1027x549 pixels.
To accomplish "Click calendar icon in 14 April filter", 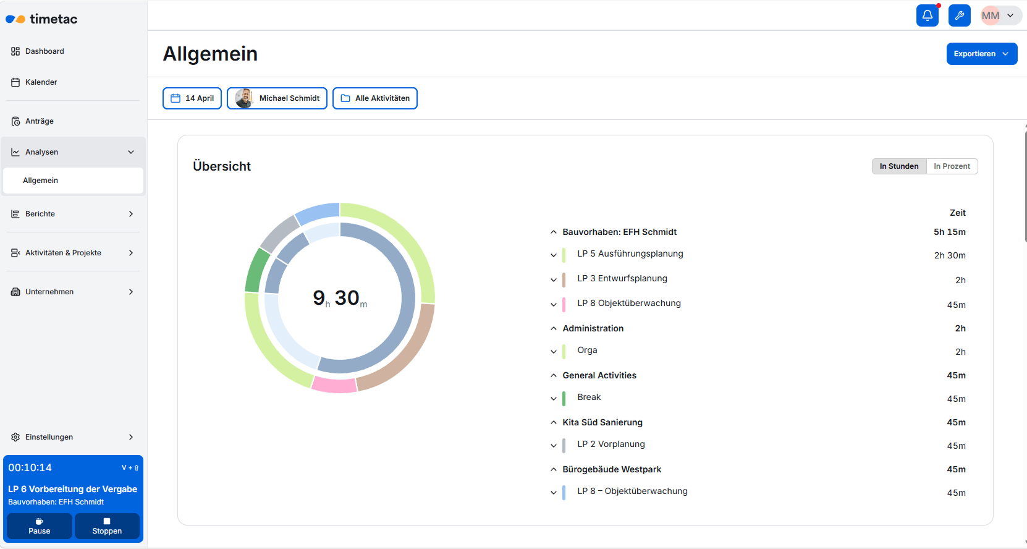I will coord(175,98).
